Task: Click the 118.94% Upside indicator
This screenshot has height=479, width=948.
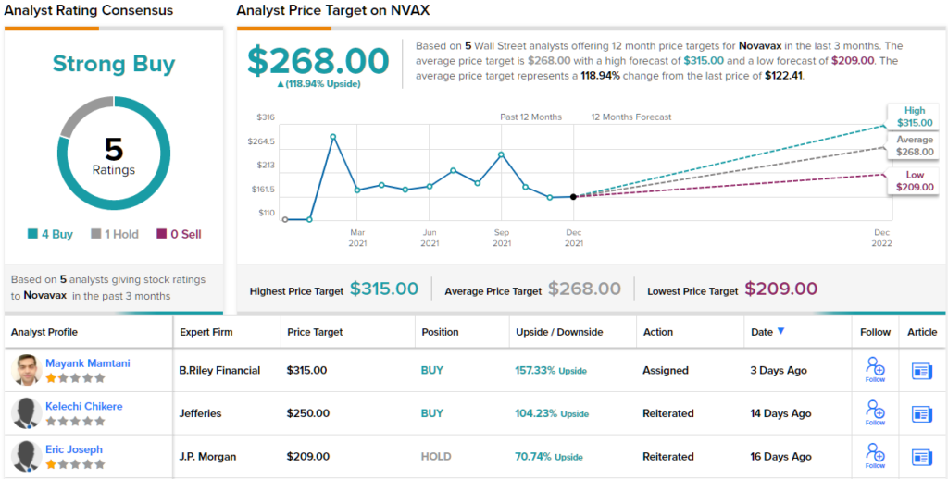Action: click(318, 84)
